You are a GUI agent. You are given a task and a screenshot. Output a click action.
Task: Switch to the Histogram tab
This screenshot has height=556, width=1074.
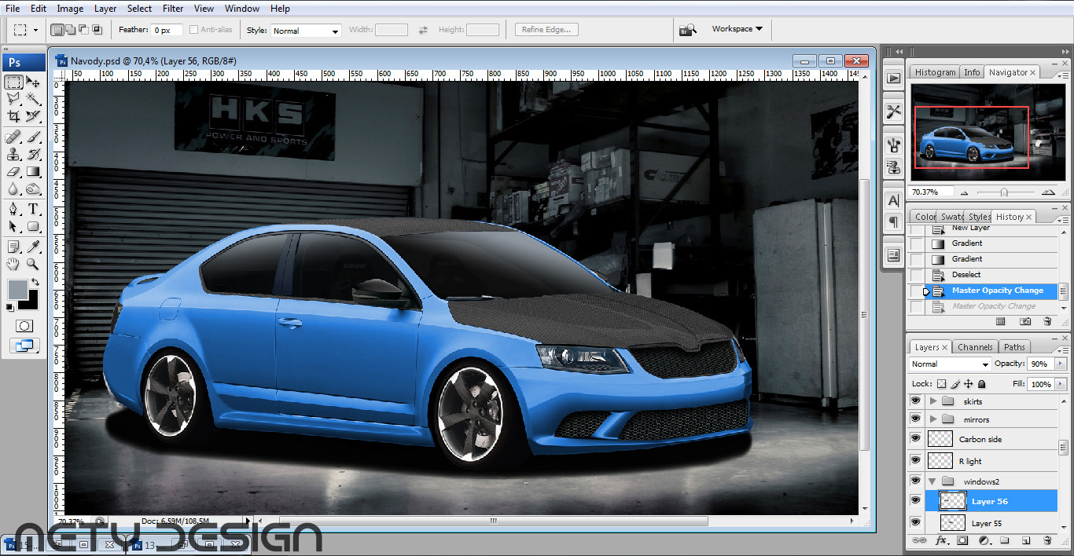pyautogui.click(x=935, y=72)
